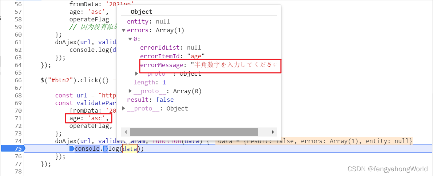
Task: Select the result: false property
Action: (150, 100)
